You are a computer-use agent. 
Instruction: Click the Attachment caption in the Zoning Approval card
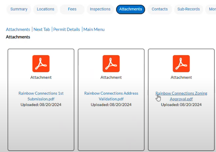tap(181, 77)
